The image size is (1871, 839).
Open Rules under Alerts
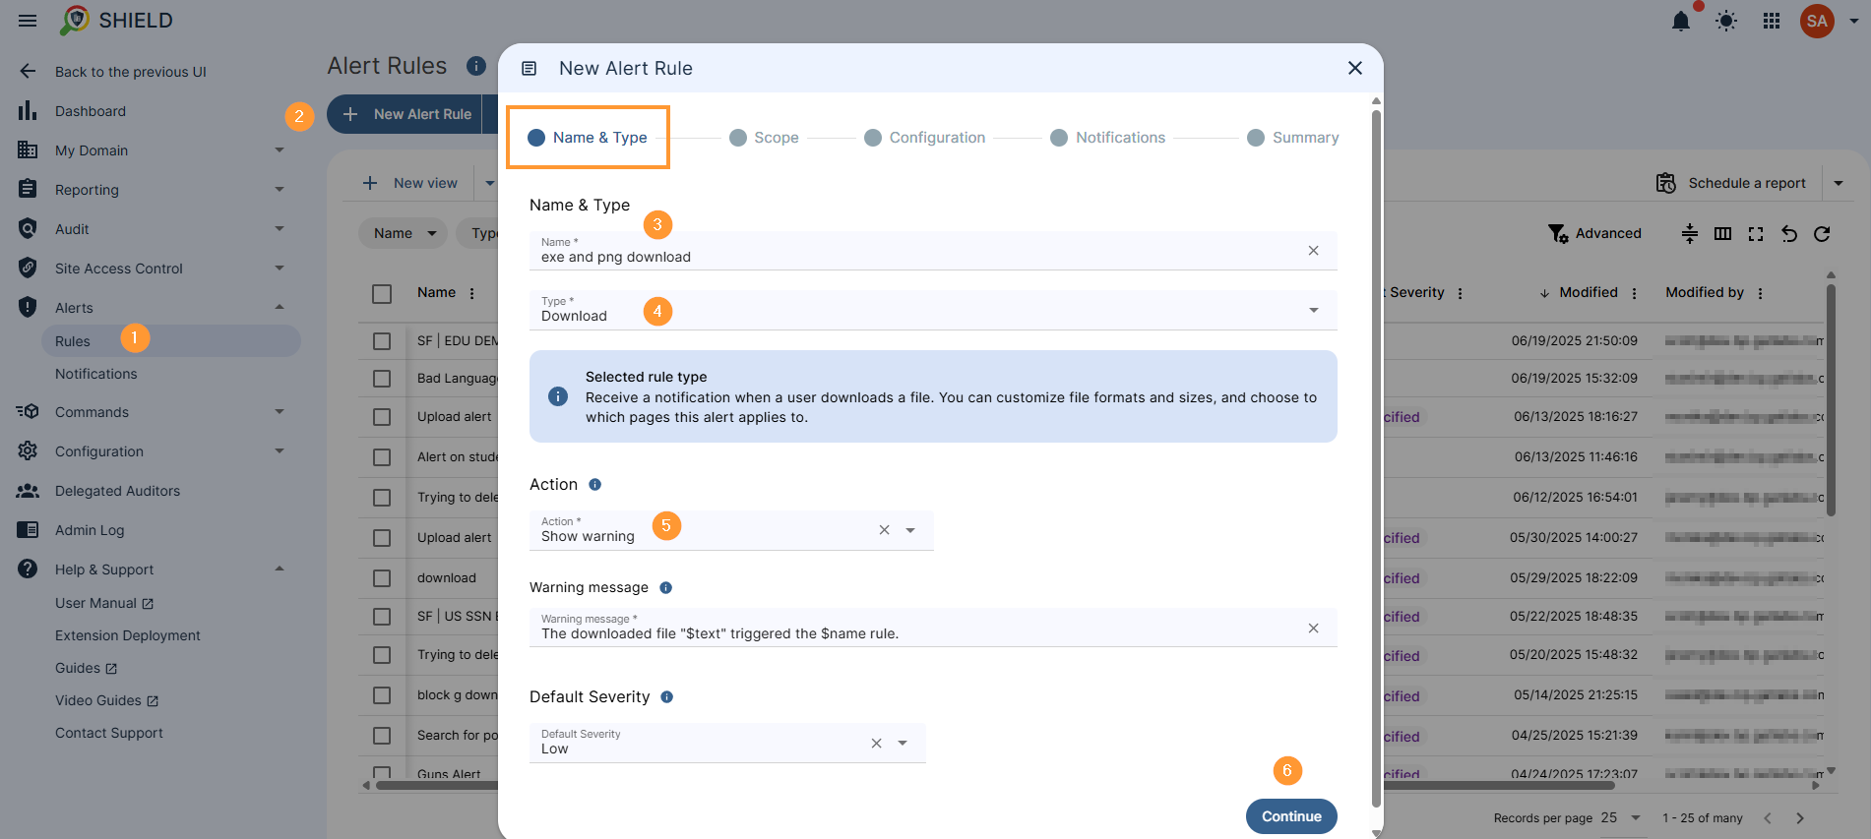click(x=171, y=341)
